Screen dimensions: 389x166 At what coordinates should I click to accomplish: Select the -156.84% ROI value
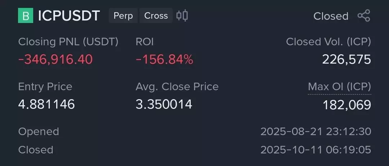click(x=164, y=59)
